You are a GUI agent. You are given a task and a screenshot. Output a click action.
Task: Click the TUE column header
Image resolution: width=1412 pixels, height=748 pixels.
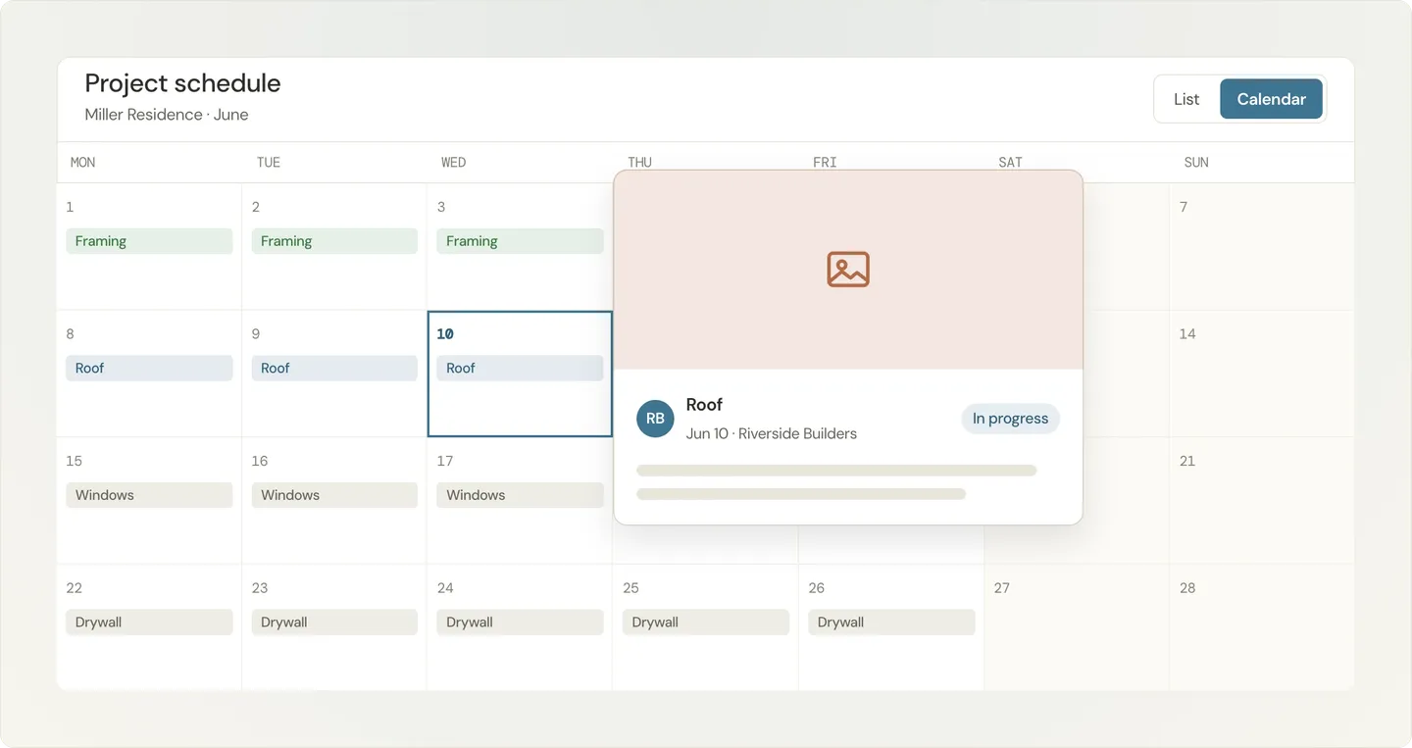click(269, 163)
